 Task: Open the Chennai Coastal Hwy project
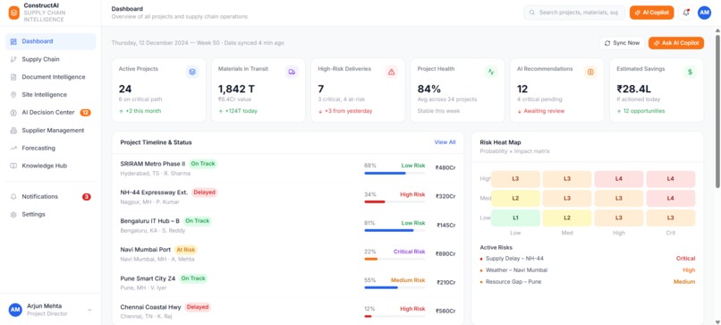pyautogui.click(x=288, y=312)
